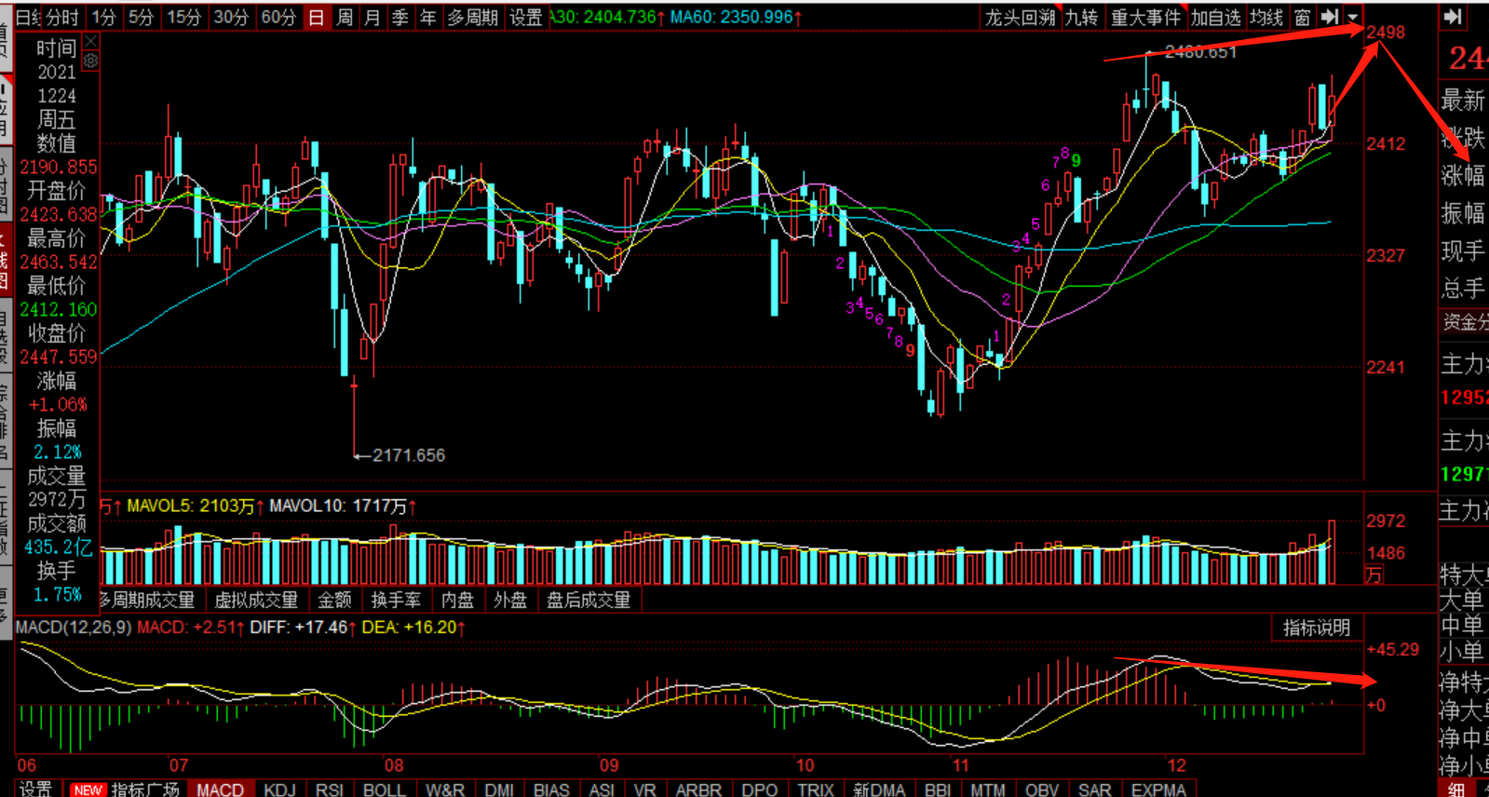Select the 15分 period
The height and width of the screenshot is (797, 1489).
tap(183, 18)
